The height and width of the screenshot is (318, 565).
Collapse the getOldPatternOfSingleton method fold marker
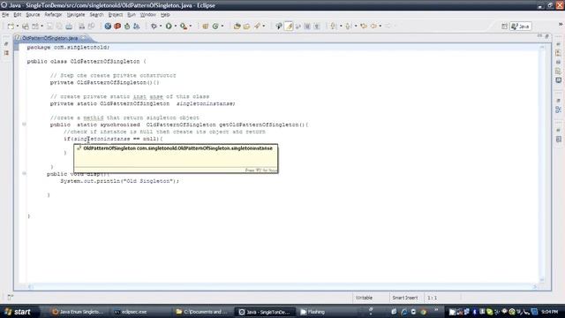point(24,125)
